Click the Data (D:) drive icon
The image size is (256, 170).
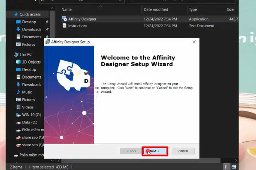[x=18, y=123]
